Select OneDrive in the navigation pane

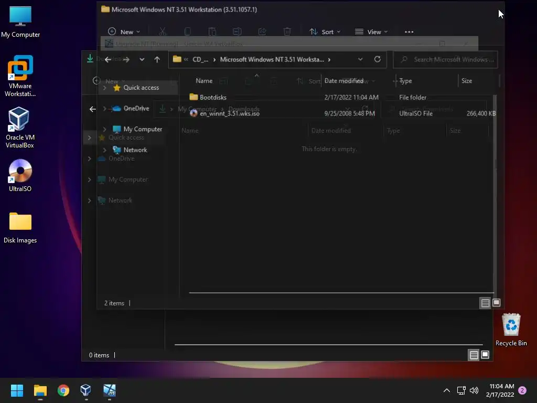pos(136,109)
